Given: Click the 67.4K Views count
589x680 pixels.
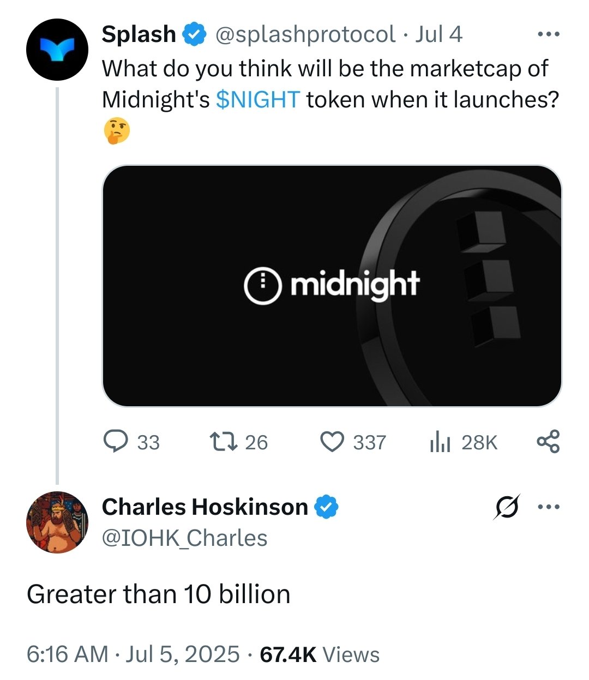Looking at the screenshot, I should coord(320,654).
